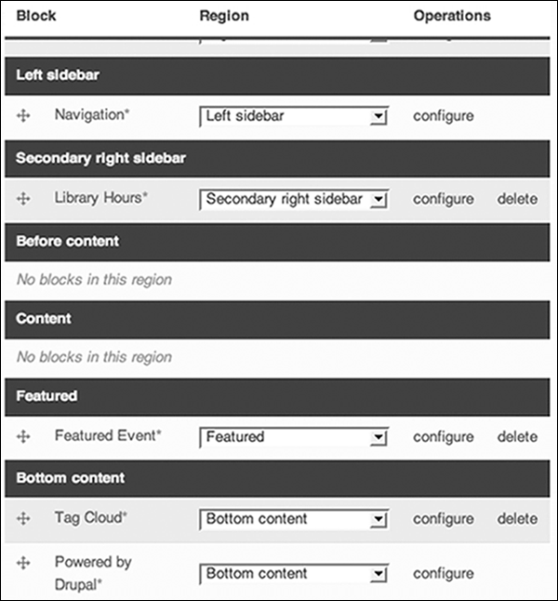Click the drag handle beside Tag Cloud

pos(25,519)
